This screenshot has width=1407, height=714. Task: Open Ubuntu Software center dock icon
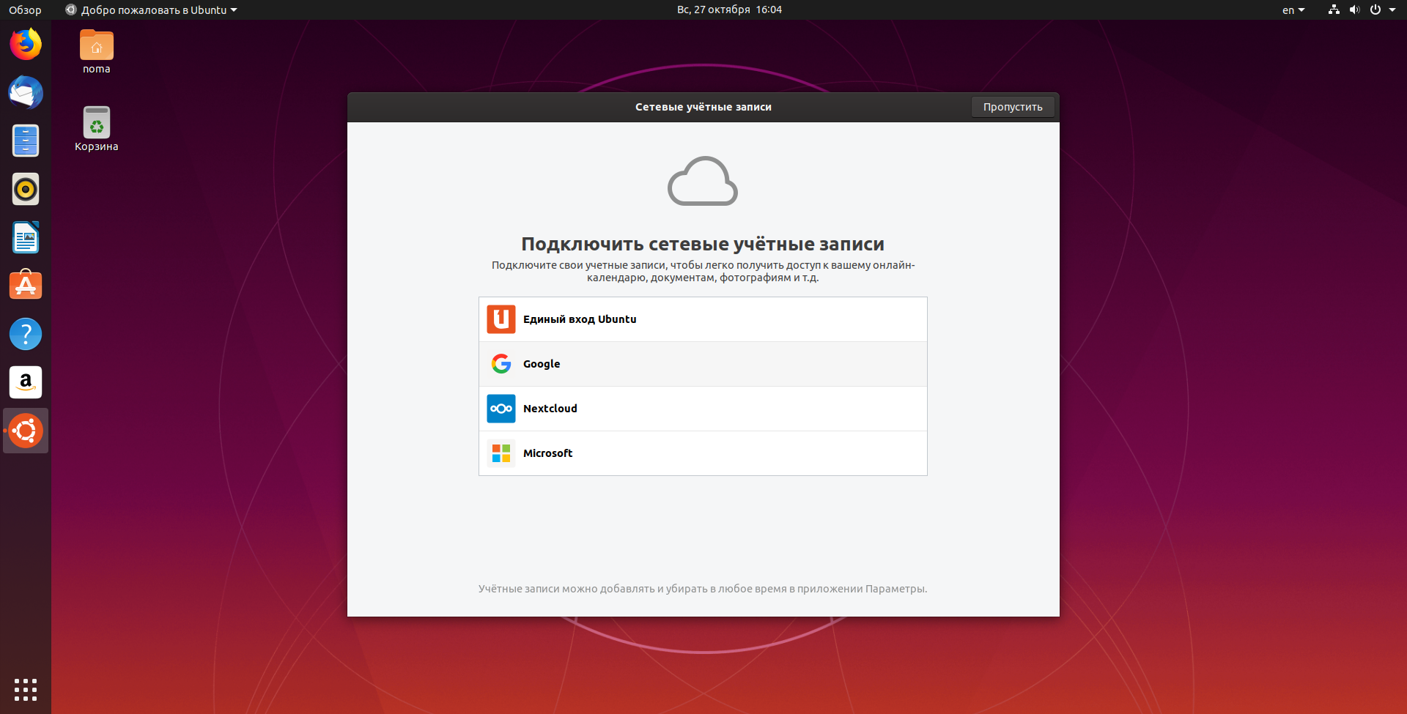click(x=26, y=286)
